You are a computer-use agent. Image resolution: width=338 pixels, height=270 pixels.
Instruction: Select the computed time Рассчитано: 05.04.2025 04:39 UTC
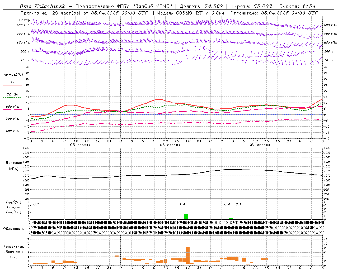[274, 13]
